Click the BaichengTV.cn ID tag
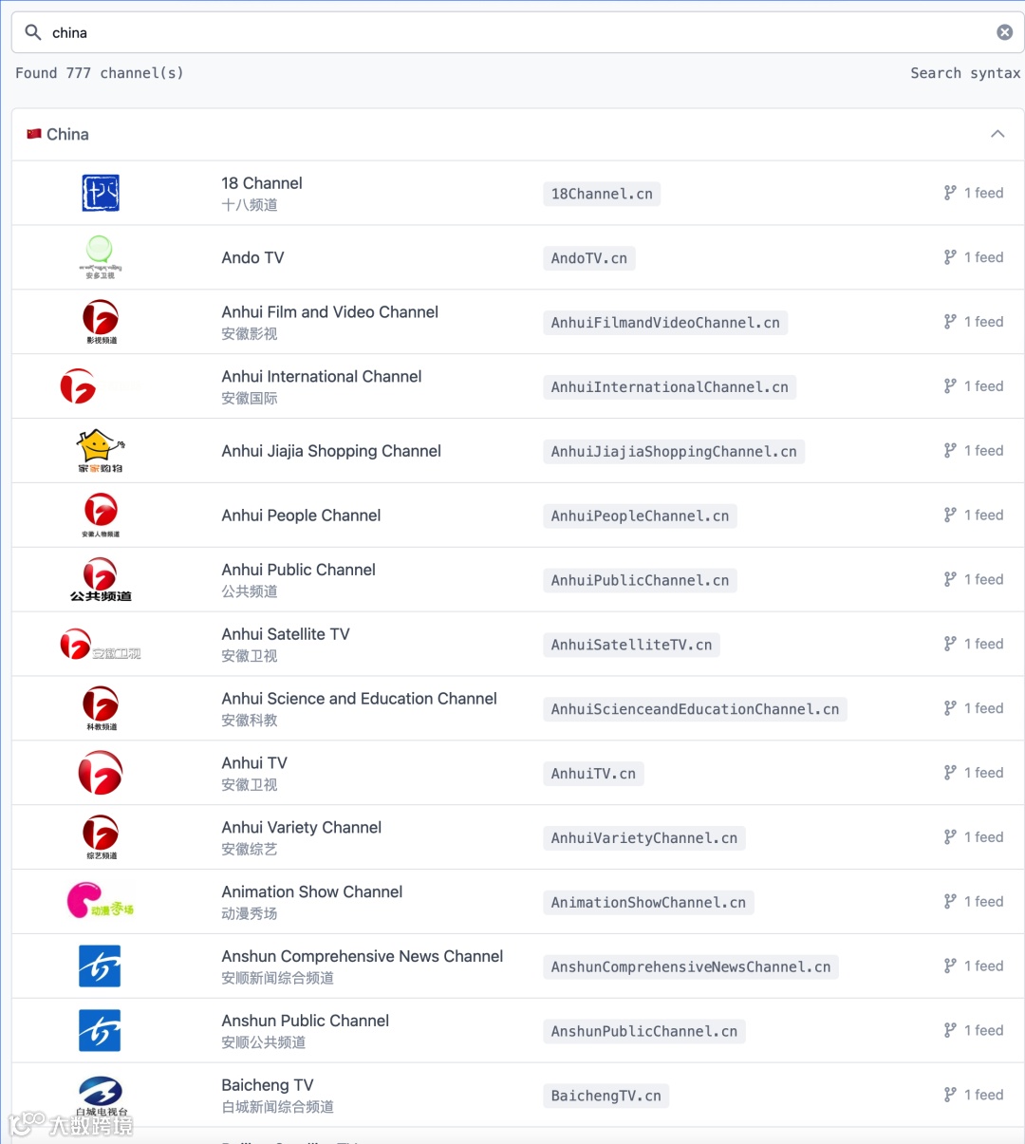1025x1144 pixels. (606, 1097)
